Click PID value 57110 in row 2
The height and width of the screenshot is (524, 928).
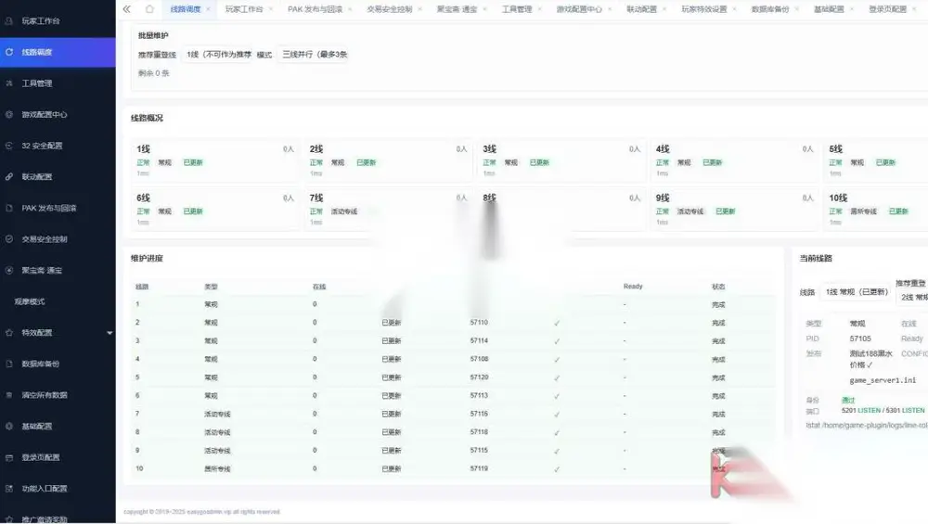pos(479,323)
